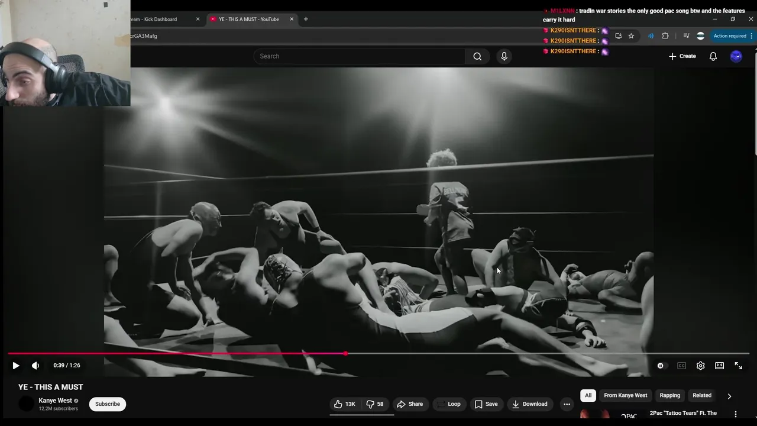The width and height of the screenshot is (757, 426).
Task: Open the browser profile avatar
Action: pyautogui.click(x=700, y=36)
